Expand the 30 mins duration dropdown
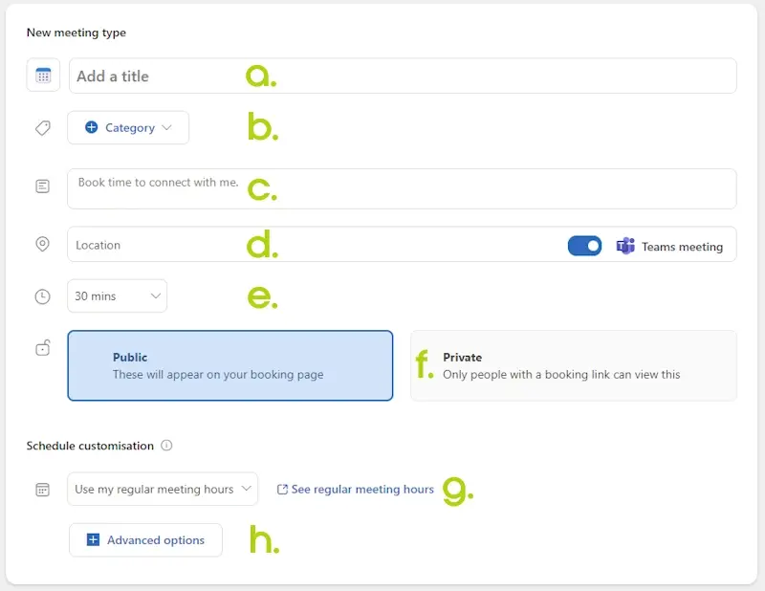This screenshot has height=591, width=765. pos(117,296)
